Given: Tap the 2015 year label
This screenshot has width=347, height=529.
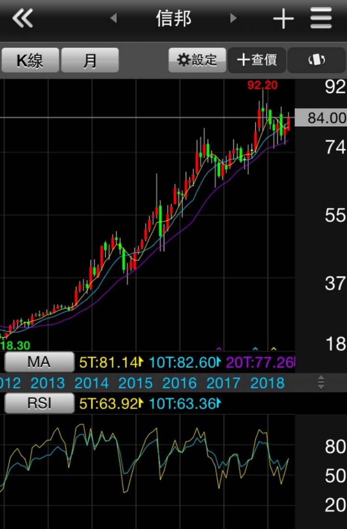Looking at the screenshot, I should coord(135,383).
